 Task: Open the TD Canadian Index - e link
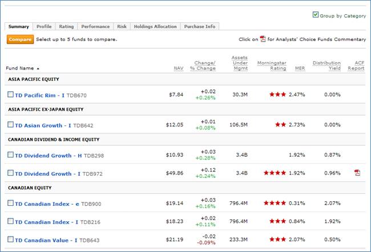[47, 204]
